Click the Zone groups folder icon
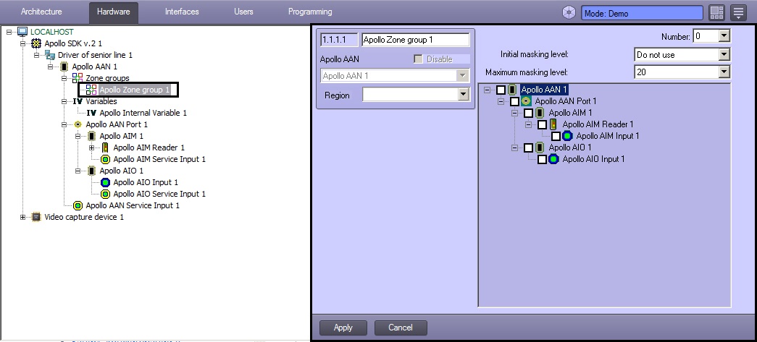The image size is (757, 342). (x=78, y=78)
